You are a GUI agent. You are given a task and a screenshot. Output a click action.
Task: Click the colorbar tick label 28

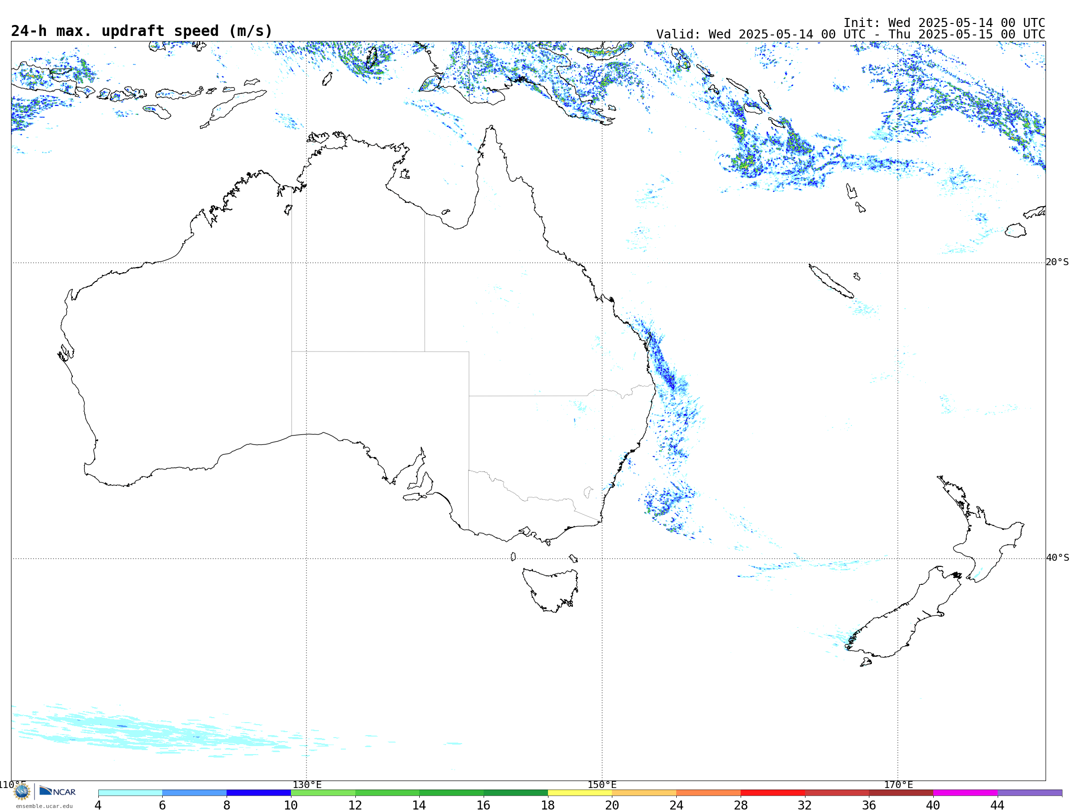pyautogui.click(x=741, y=805)
